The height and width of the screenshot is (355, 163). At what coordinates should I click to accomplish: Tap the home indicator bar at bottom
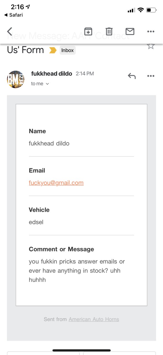(82, 350)
